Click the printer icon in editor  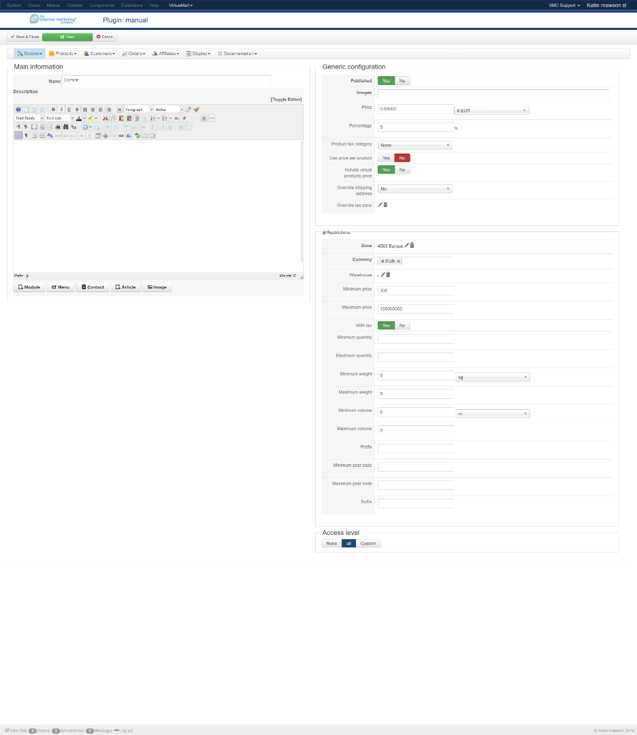point(58,127)
